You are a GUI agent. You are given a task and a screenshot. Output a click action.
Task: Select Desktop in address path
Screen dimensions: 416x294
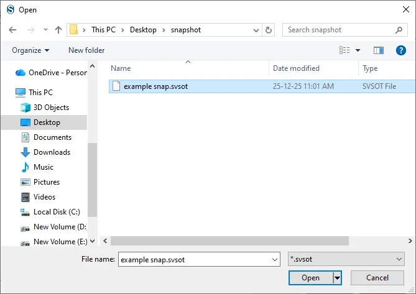pyautogui.click(x=143, y=30)
